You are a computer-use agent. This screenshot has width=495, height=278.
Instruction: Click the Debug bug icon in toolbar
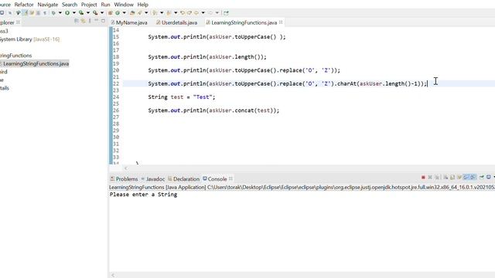point(53,13)
